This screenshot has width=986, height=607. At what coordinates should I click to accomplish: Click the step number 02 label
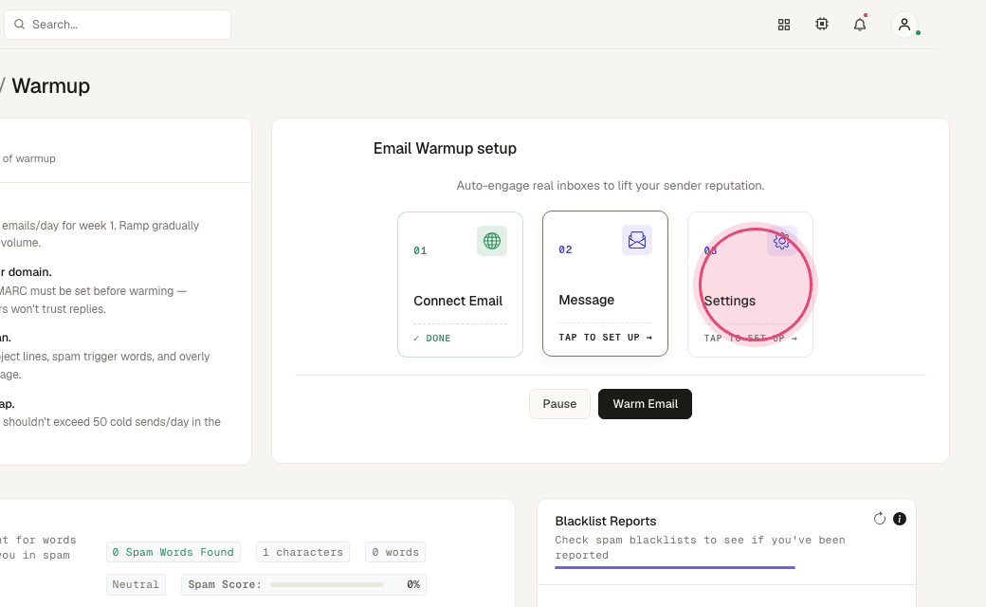click(x=565, y=249)
